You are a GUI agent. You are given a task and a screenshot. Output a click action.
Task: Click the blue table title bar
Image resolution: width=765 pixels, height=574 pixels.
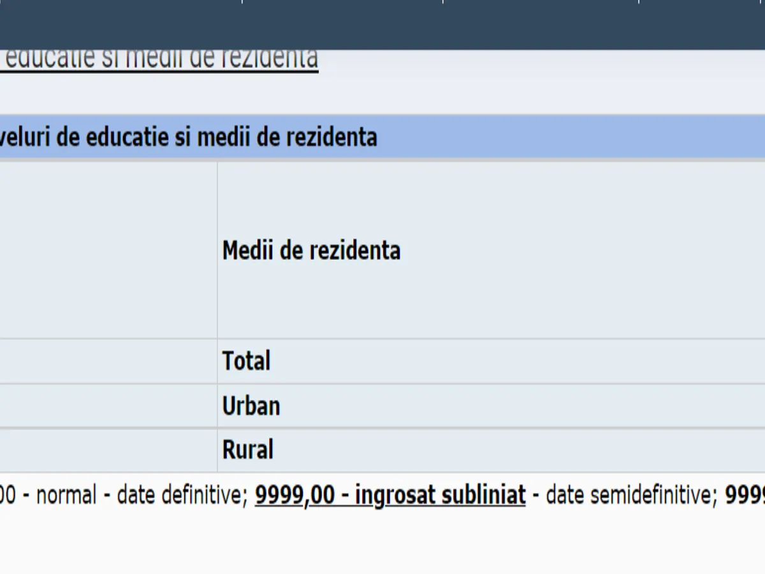pyautogui.click(x=510, y=137)
